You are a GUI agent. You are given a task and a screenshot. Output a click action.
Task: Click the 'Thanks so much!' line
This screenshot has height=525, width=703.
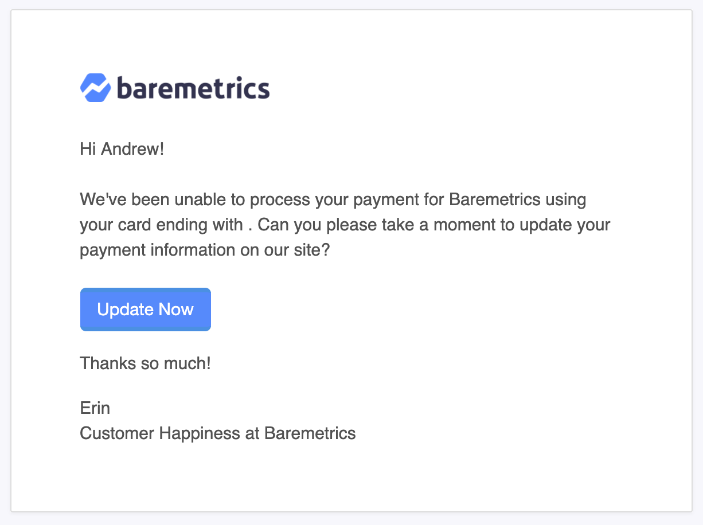point(146,363)
